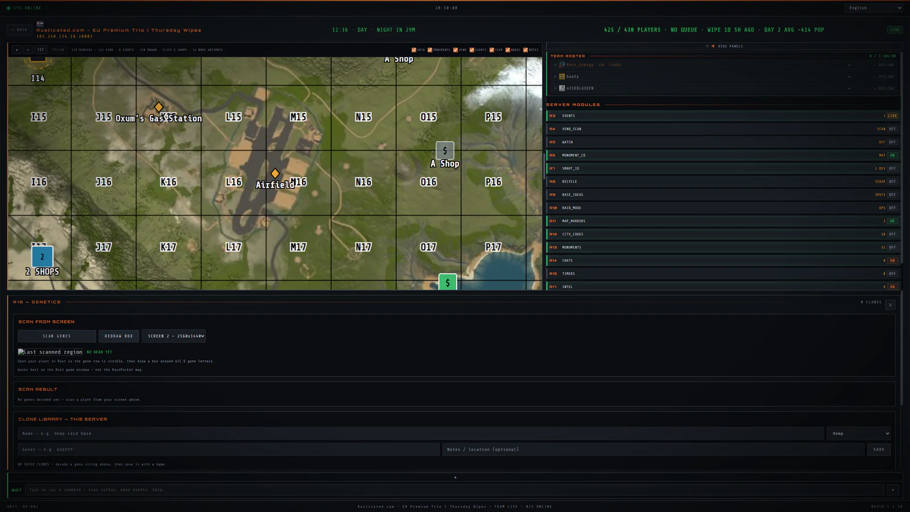Screen dimensions: 910x512
Task: Click Rein_Energy avatar in team roster
Action: 562,65
